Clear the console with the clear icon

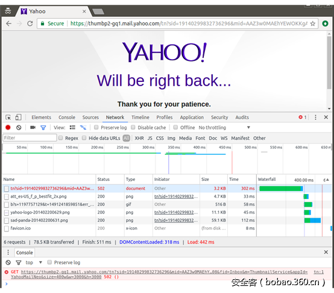point(8,262)
